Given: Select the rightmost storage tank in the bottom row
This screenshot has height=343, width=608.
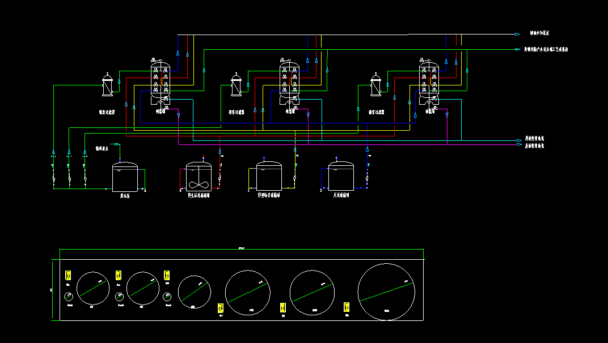Looking at the screenshot, I should (341, 177).
